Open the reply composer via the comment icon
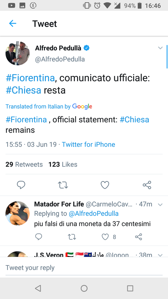 21,185
